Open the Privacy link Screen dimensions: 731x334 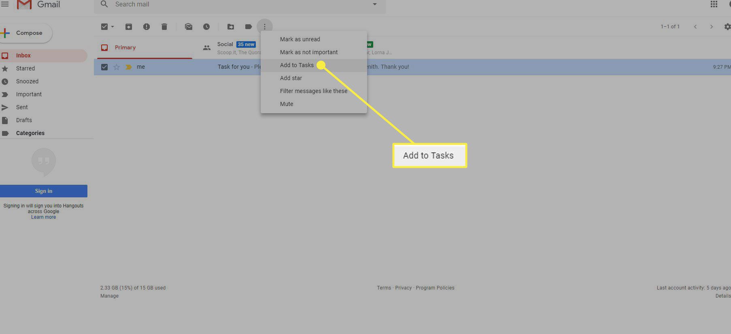tap(403, 288)
